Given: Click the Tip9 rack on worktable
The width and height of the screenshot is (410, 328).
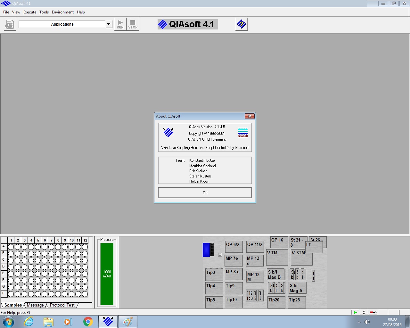Looking at the screenshot, I should pos(234,288).
